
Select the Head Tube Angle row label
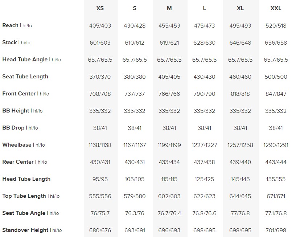coord(25,60)
